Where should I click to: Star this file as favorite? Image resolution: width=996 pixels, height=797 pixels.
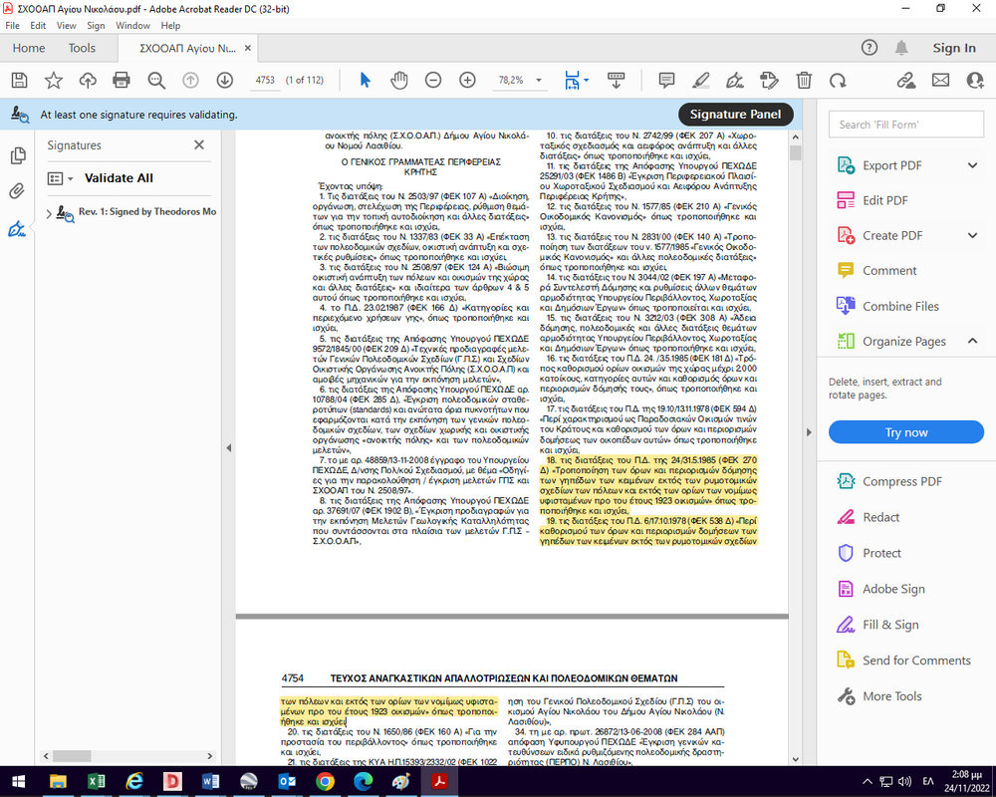(54, 80)
